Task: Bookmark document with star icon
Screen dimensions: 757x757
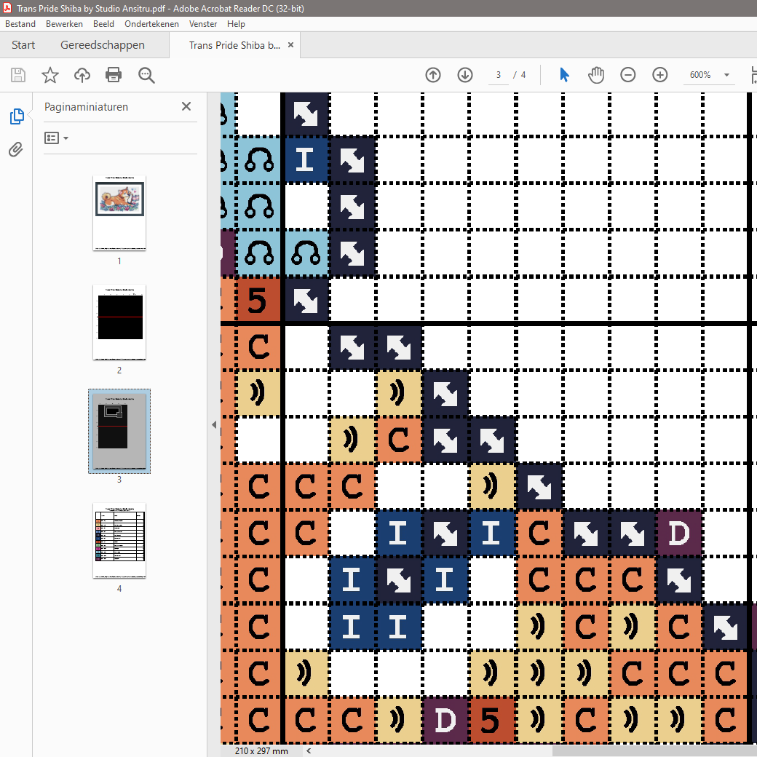Action: 49,75
